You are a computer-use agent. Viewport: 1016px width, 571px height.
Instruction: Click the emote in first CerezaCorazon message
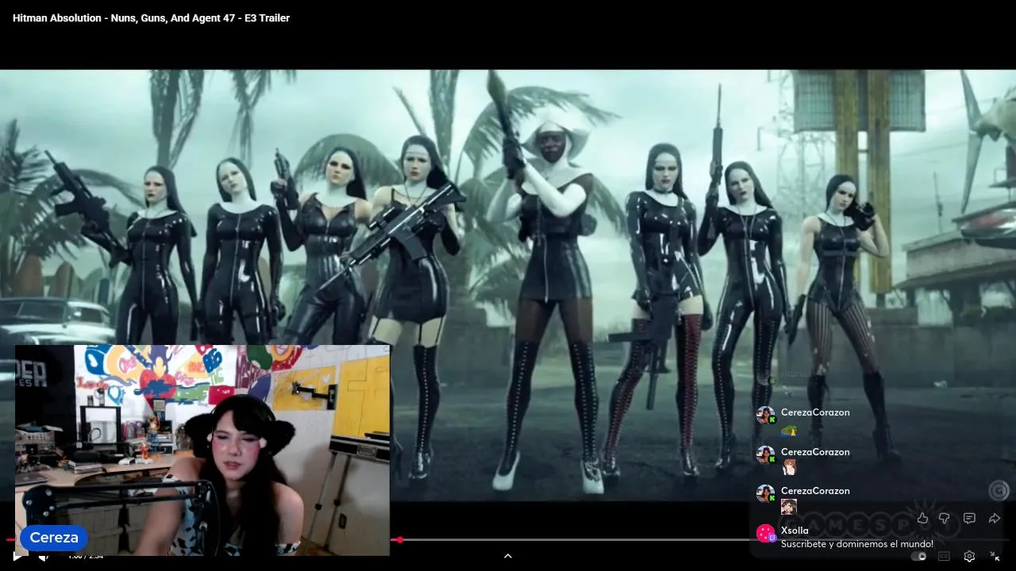point(789,431)
